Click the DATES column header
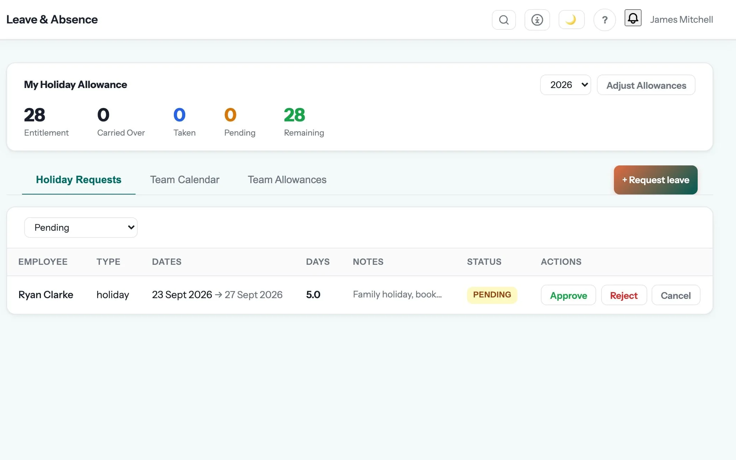 point(166,262)
